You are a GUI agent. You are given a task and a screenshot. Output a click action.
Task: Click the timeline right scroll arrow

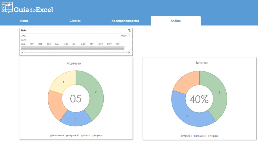click(x=129, y=52)
